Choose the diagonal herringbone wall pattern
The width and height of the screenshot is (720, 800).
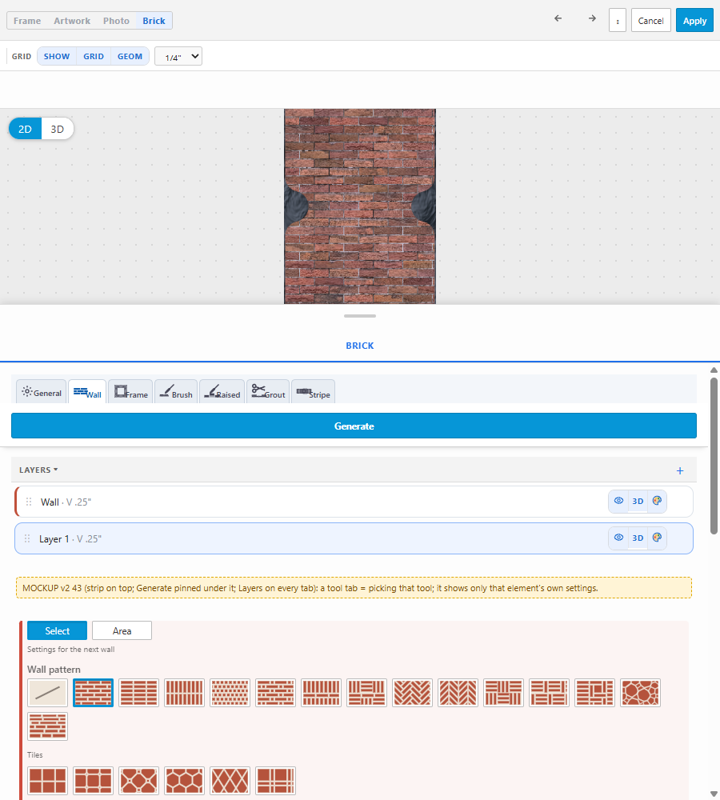click(x=412, y=692)
